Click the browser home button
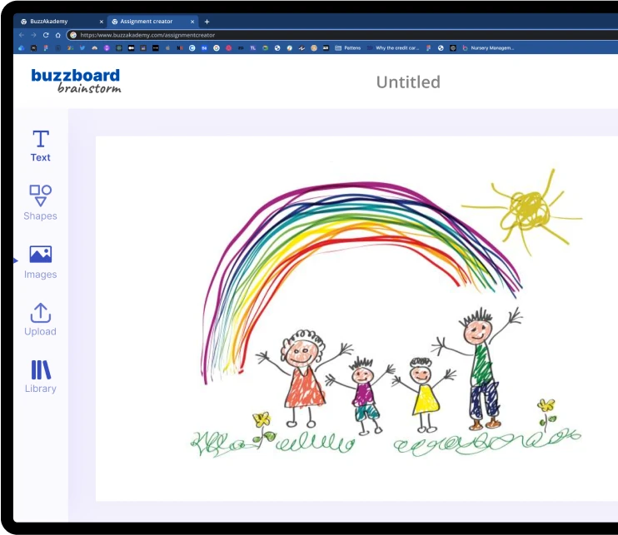This screenshot has width=618, height=535. click(x=57, y=35)
